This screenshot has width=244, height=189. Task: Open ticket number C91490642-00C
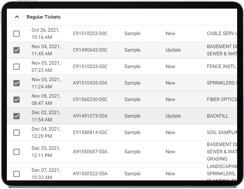click(90, 50)
